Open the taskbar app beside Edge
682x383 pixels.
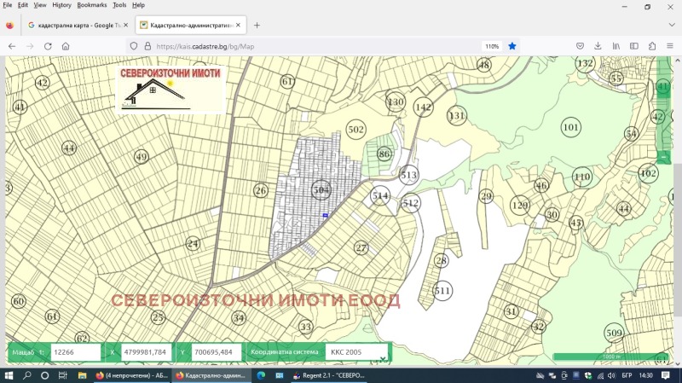(x=280, y=375)
